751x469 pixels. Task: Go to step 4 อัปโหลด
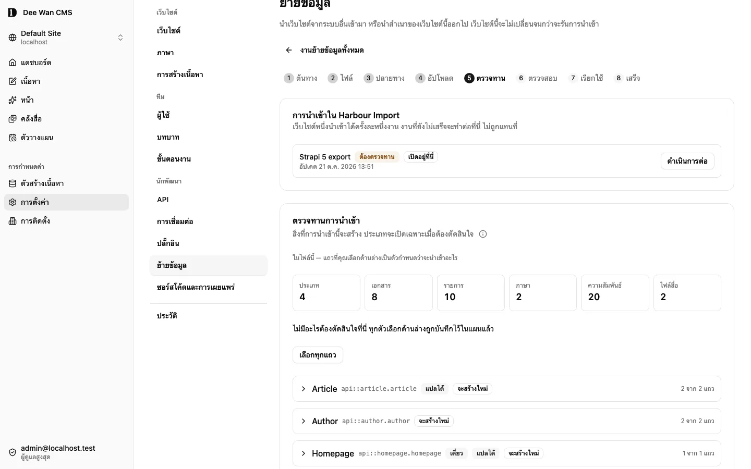(434, 78)
